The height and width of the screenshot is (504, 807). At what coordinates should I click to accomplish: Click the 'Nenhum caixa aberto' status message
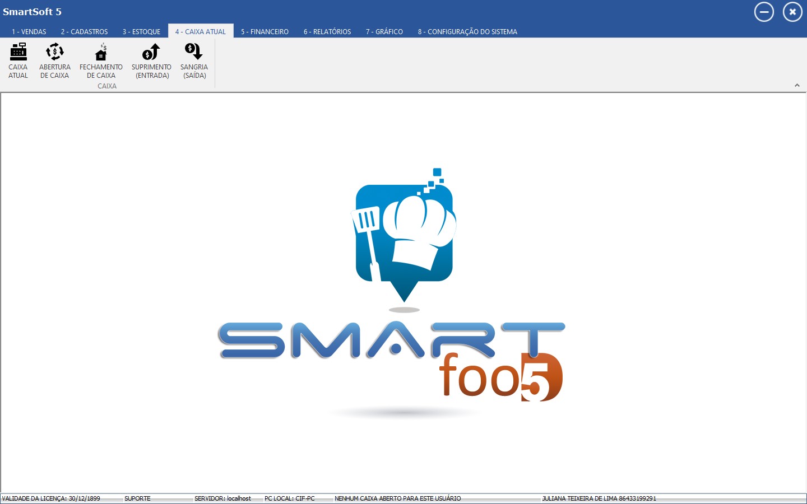[398, 498]
